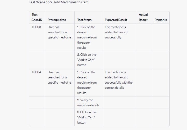The height and width of the screenshot is (130, 187).
Task: Click the Verify the medicine details step
Action: tap(88, 103)
